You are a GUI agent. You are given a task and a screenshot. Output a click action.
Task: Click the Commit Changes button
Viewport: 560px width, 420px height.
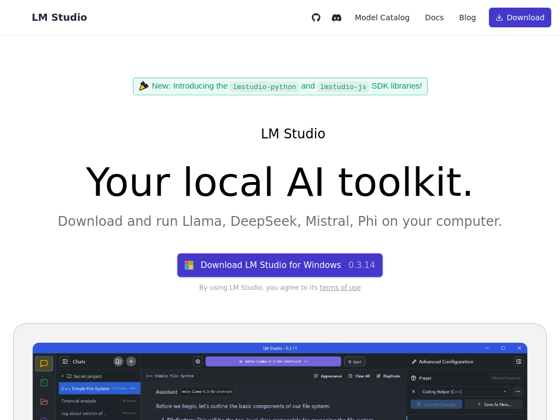pyautogui.click(x=436, y=404)
